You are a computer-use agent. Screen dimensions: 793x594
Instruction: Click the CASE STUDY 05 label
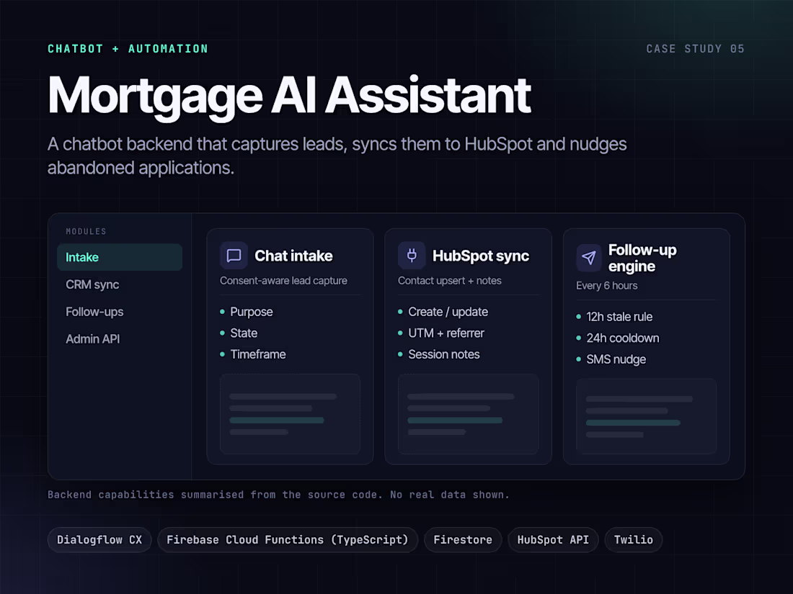click(696, 49)
